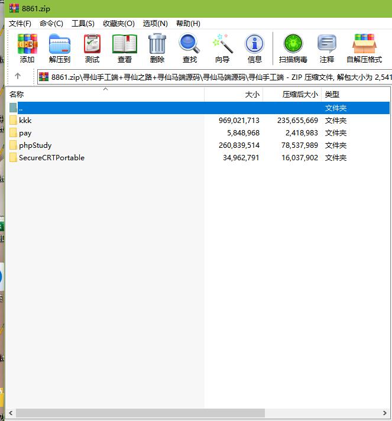Open the File (文件) menu

(x=20, y=24)
